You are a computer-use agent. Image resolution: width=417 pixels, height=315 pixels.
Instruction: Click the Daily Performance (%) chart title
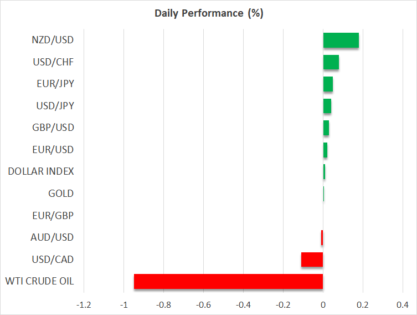pos(208,14)
